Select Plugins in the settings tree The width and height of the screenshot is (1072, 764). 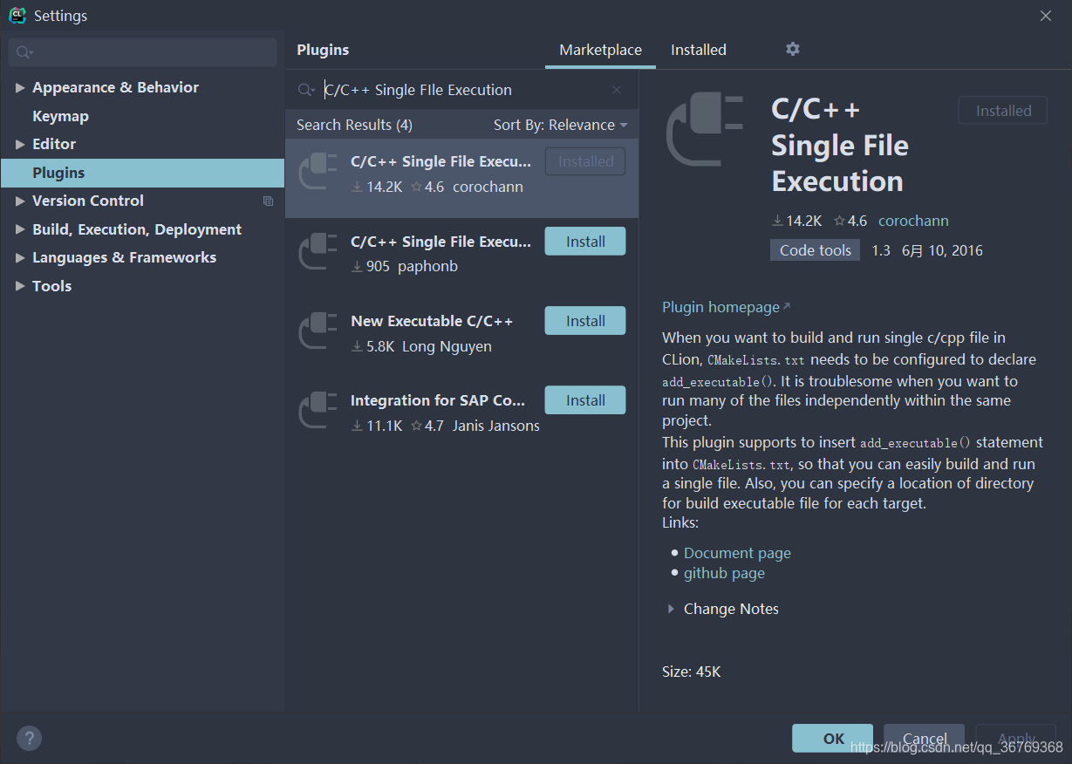click(142, 173)
